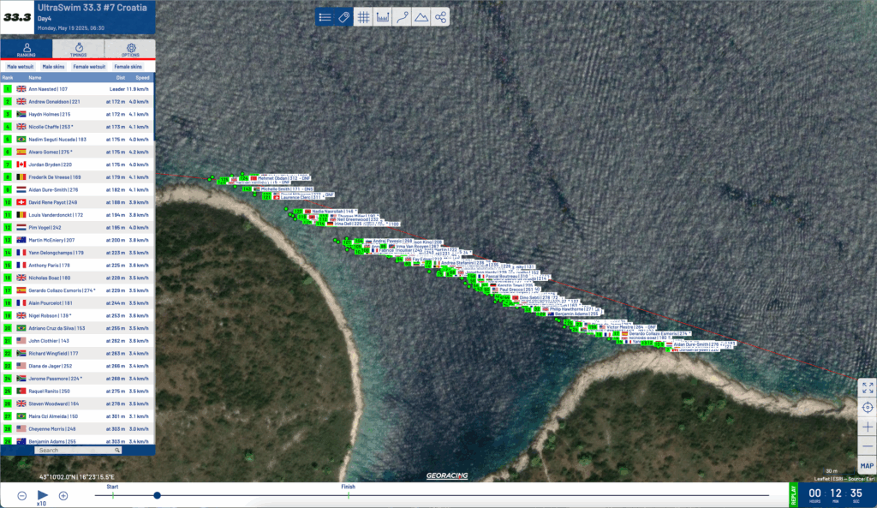This screenshot has height=508, width=877.
Task: Filter ranking by Female wetsuit
Action: [89, 67]
